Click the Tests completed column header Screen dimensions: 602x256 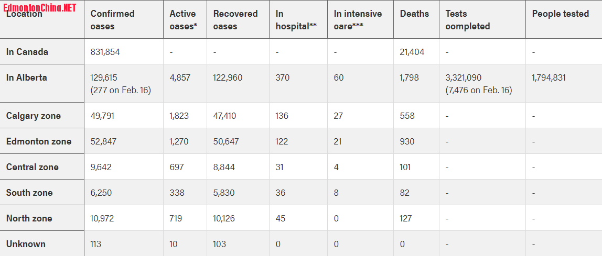(468, 20)
